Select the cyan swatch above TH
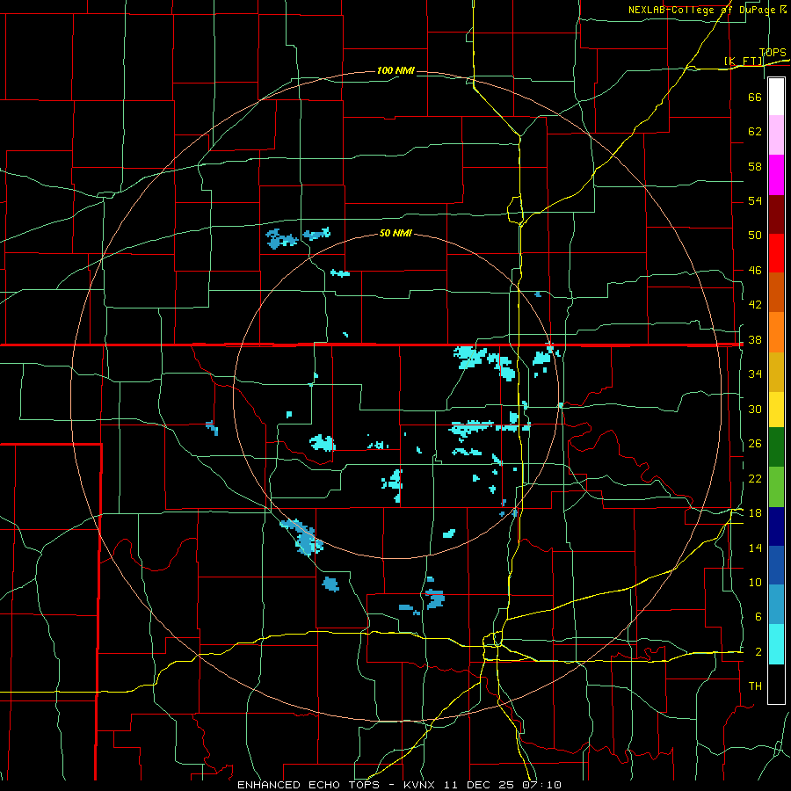This screenshot has width=791, height=791. [776, 644]
